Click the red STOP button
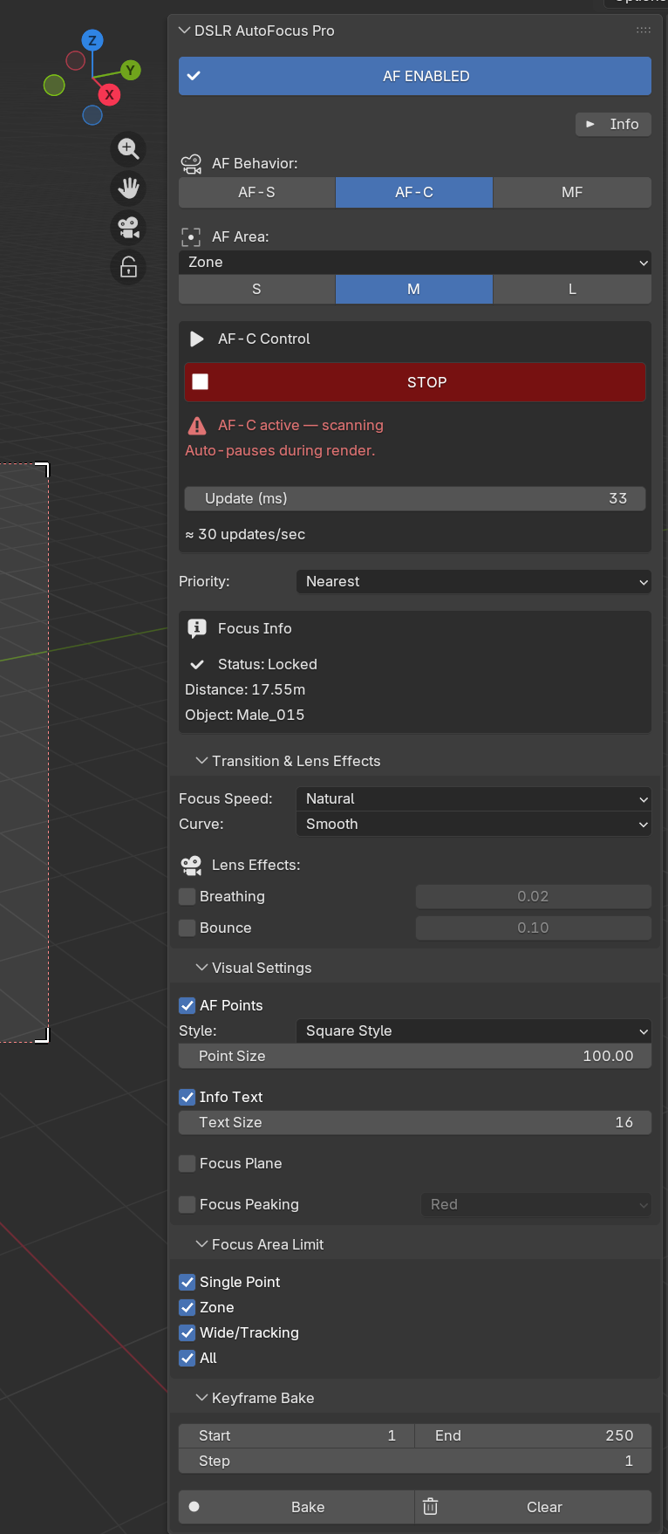This screenshot has height=1534, width=668. coord(415,382)
